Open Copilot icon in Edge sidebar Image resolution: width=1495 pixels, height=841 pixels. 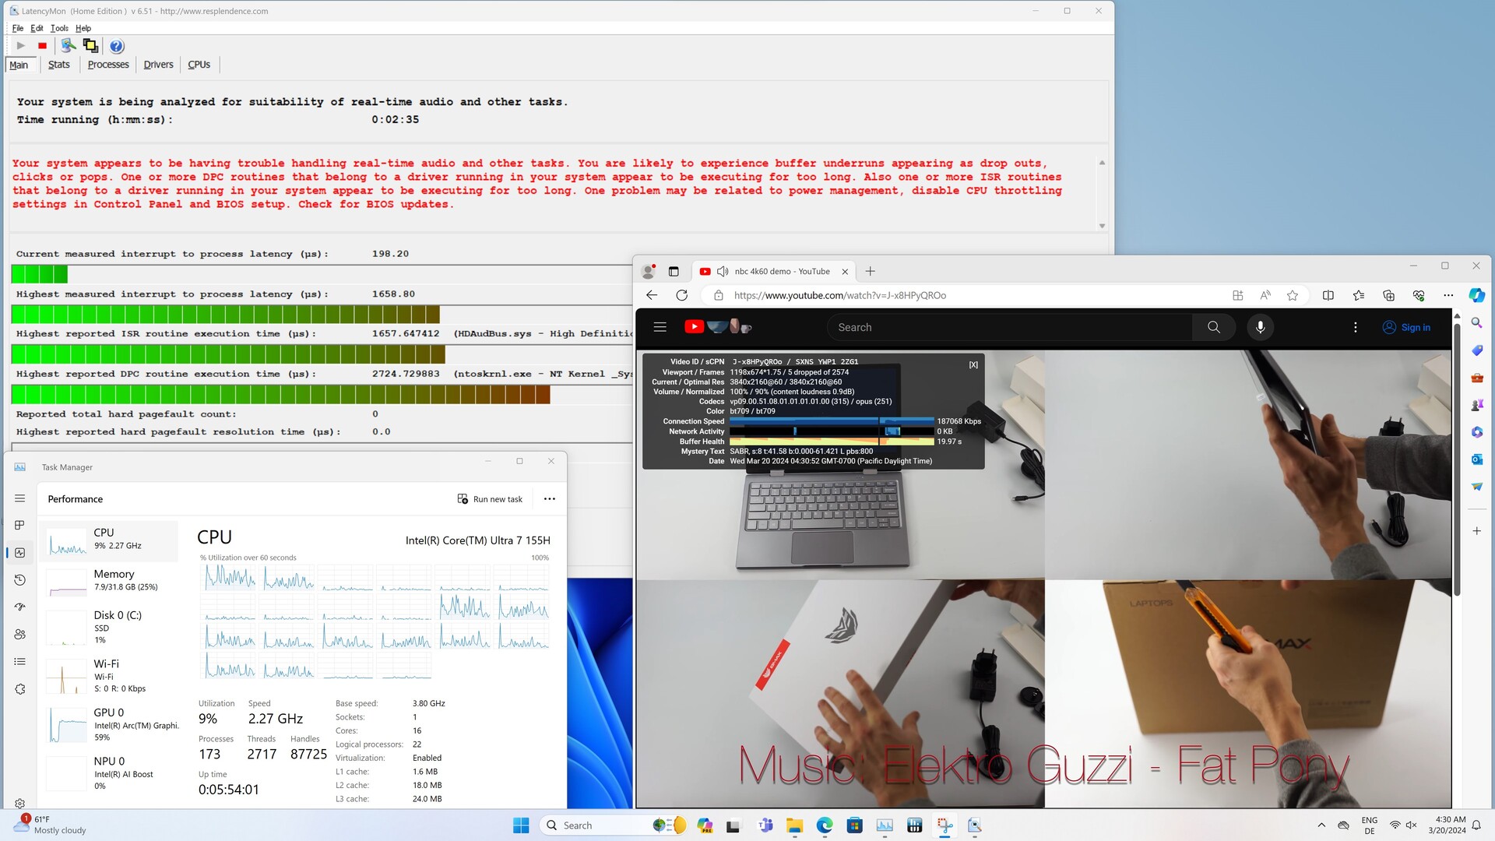click(x=1476, y=295)
